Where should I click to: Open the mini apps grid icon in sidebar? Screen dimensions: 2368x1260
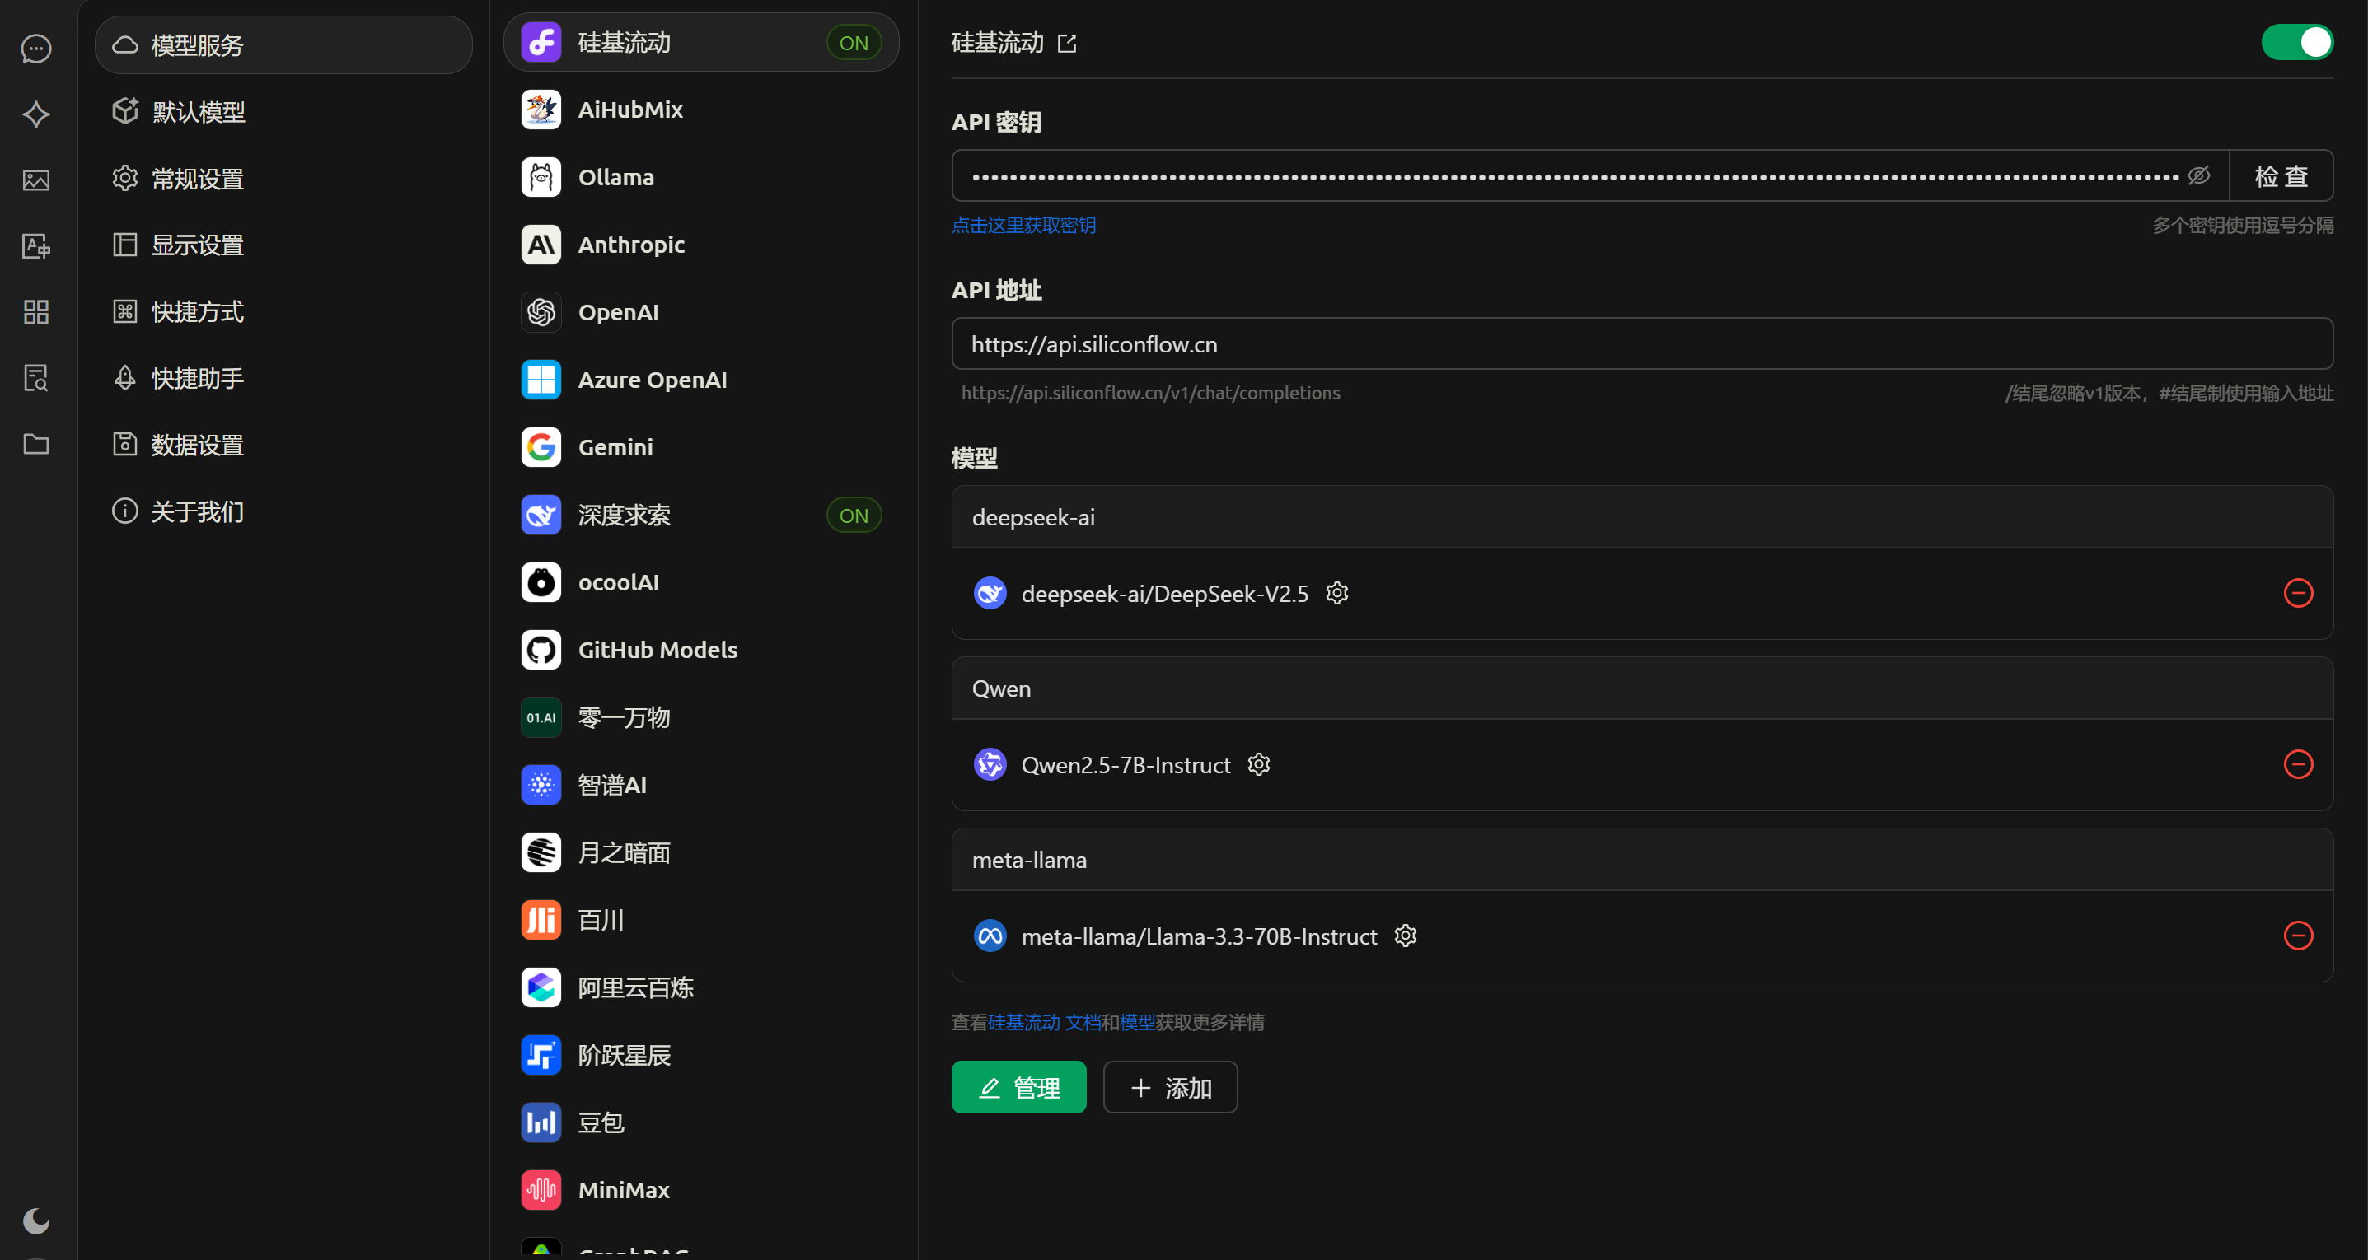click(x=36, y=311)
